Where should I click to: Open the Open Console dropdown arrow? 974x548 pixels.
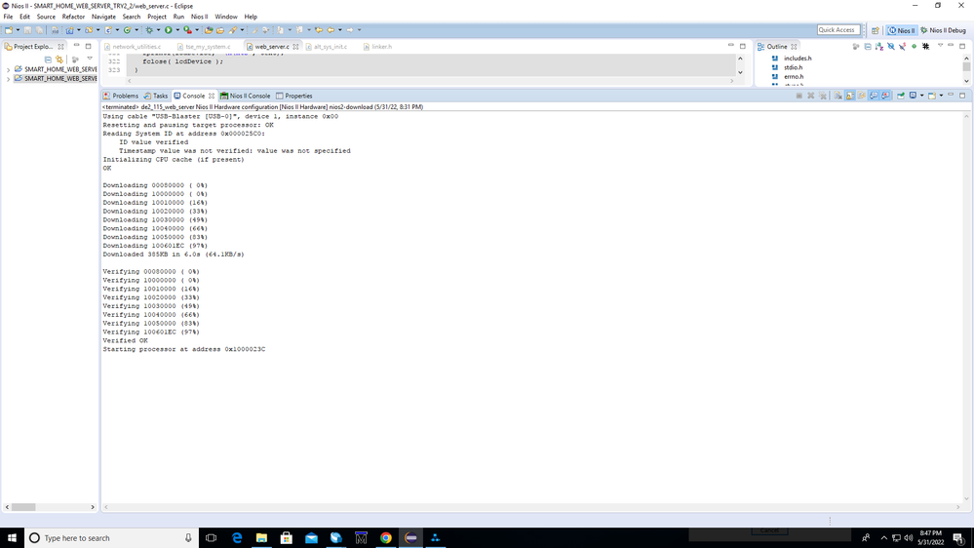941,96
